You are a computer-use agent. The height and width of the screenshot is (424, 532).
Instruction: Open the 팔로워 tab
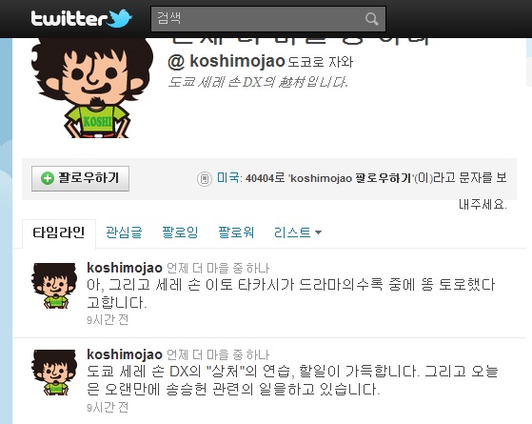click(236, 232)
